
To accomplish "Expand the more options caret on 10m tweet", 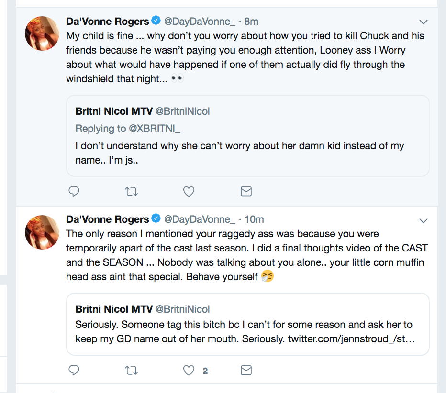I will (424, 221).
